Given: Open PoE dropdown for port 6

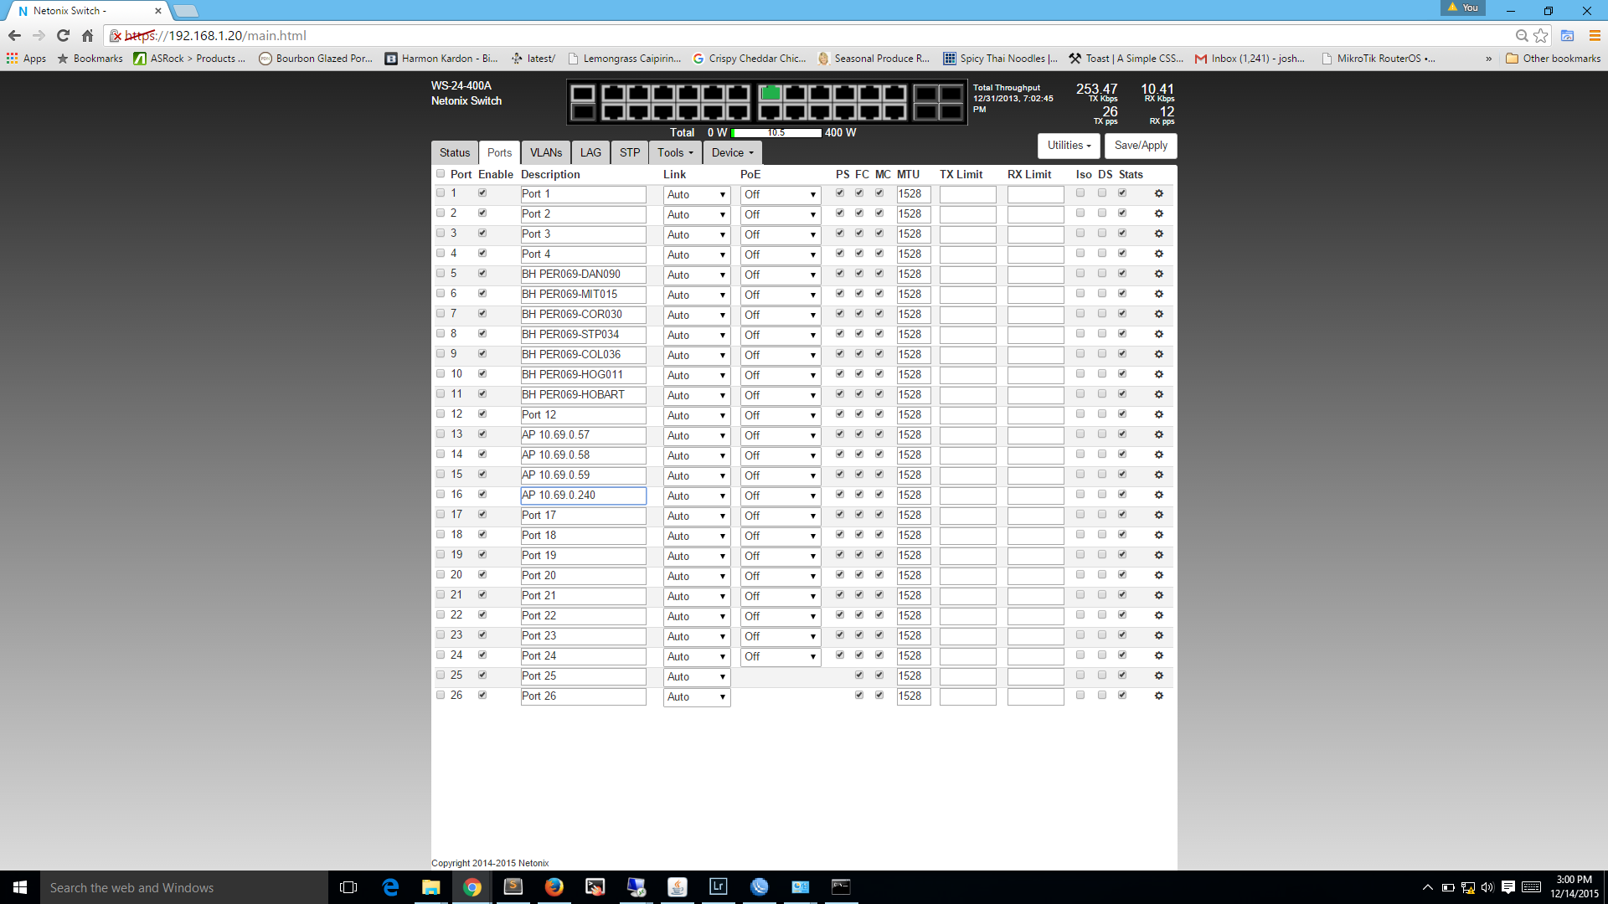Looking at the screenshot, I should pyautogui.click(x=781, y=295).
